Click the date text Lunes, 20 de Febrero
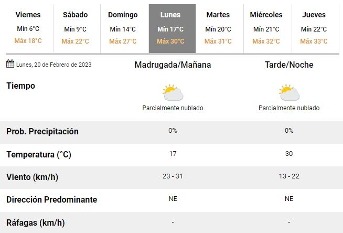Image resolution: width=343 pixels, height=233 pixels. tap(53, 65)
